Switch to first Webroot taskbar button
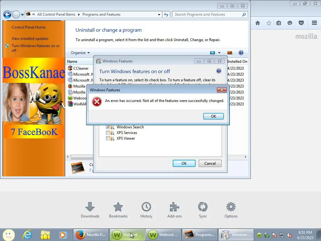 click(x=127, y=235)
